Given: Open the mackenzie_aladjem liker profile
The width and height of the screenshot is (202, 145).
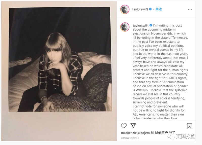Looking at the screenshot, I should coord(135,133).
